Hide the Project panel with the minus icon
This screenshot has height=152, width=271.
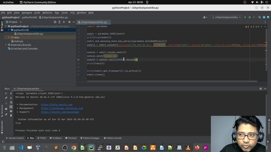pyautogui.click(x=74, y=22)
